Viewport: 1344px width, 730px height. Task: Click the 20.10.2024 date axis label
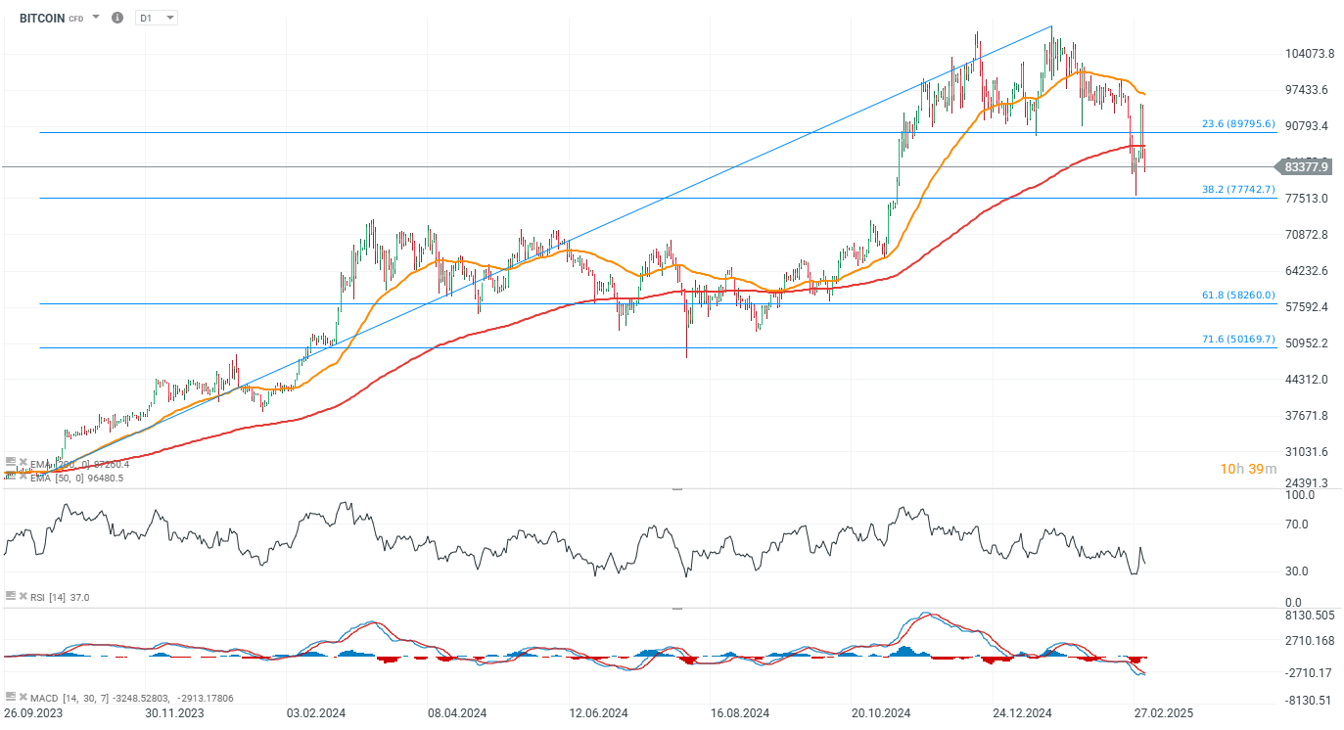point(881,713)
